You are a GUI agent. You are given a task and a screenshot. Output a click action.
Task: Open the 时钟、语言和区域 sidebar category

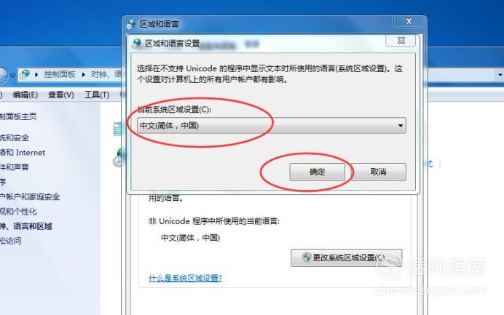26,226
